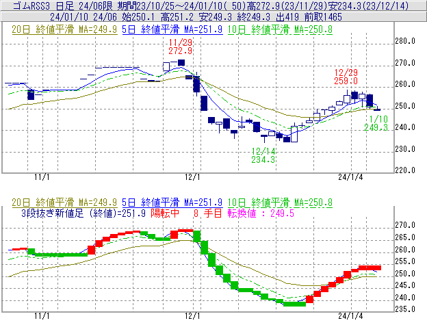Click the 235.0 axis label in lower chart
The height and width of the screenshot is (325, 427).
click(405, 309)
